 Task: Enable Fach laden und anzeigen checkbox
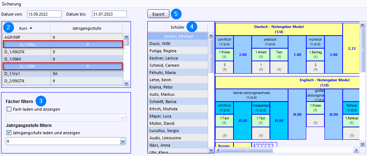[9, 109]
